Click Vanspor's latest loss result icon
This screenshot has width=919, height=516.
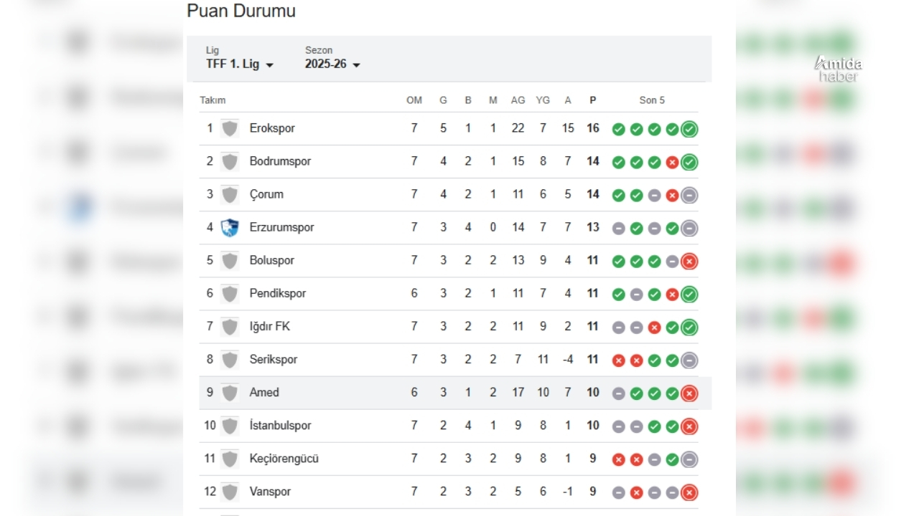pos(689,492)
